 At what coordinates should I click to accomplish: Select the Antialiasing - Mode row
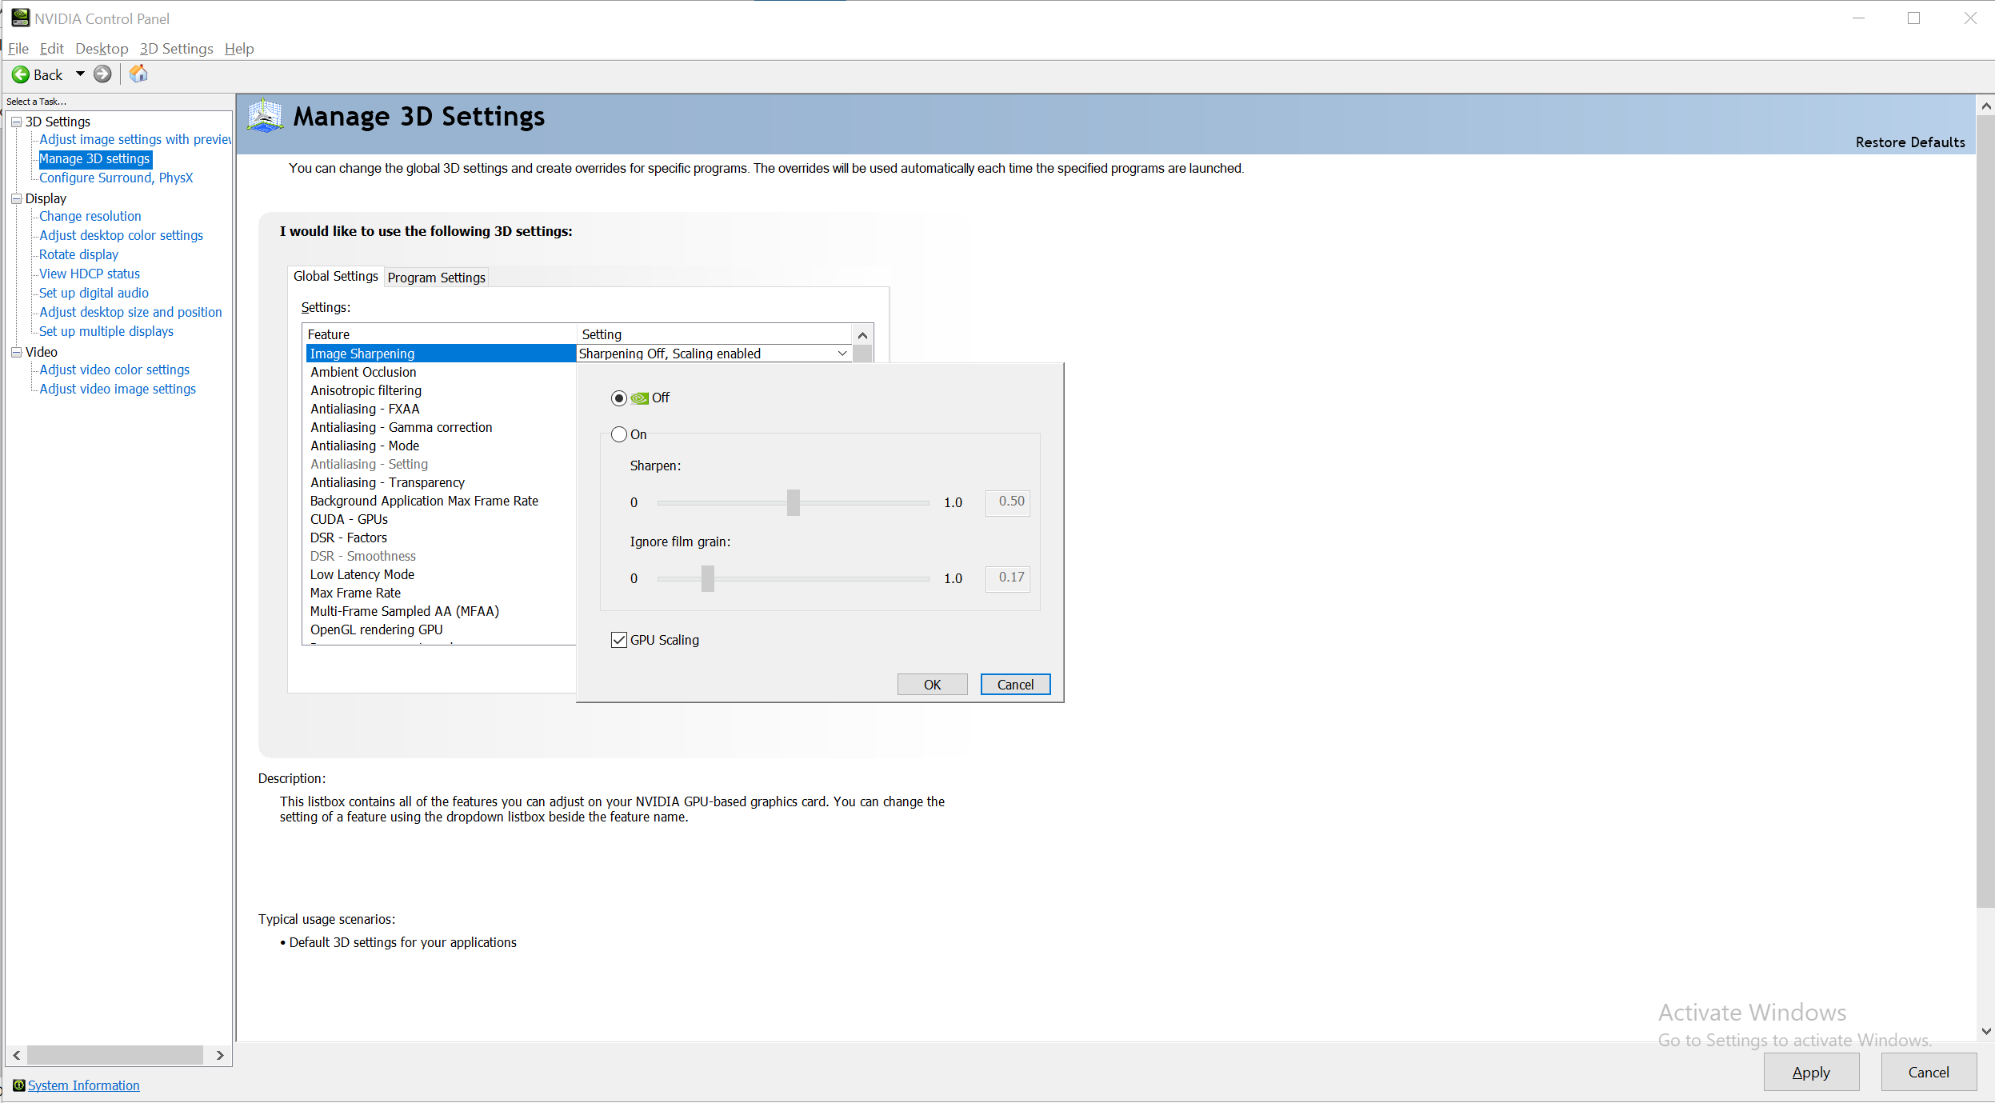(441, 446)
